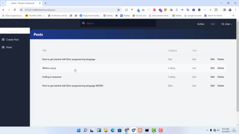The width and height of the screenshot is (239, 134).
Task: Click the site information icon in address bar
Action: [21, 10]
